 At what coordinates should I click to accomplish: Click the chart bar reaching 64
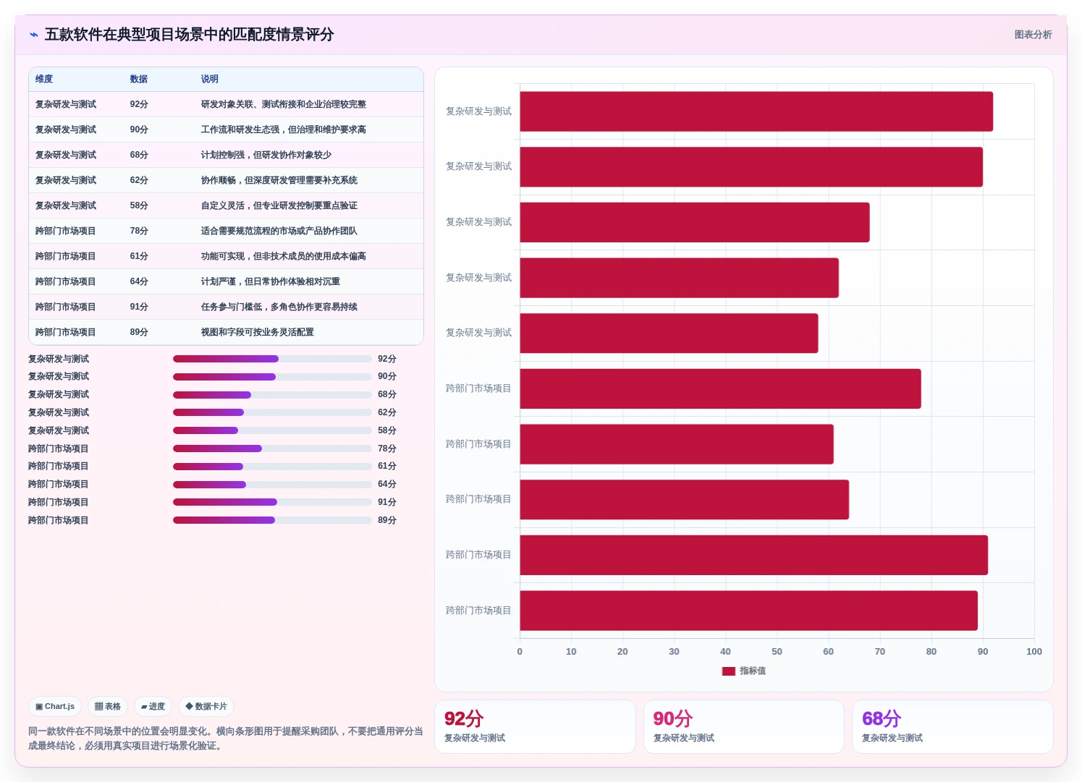685,500
